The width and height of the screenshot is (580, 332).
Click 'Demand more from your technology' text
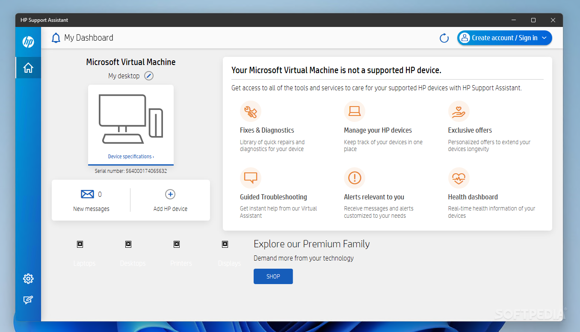coord(304,258)
